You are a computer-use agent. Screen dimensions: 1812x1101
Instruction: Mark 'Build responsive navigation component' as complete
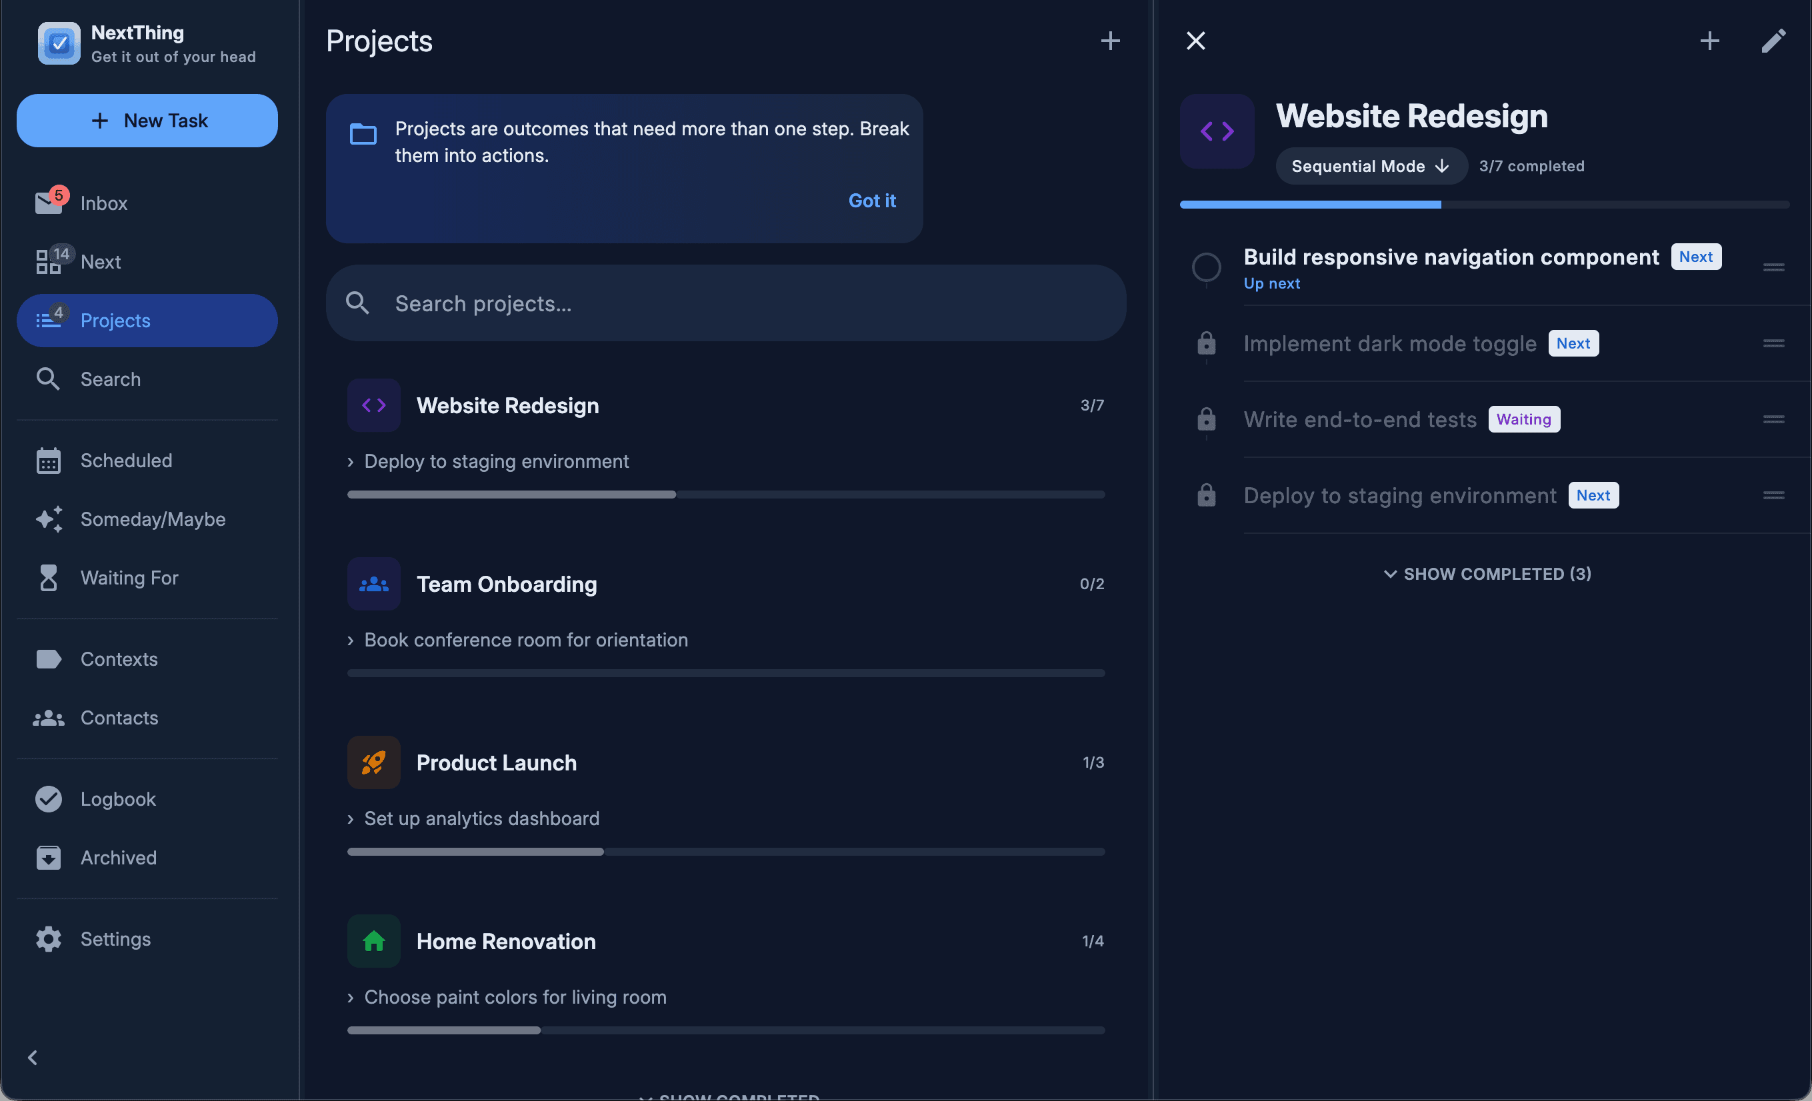(x=1205, y=267)
